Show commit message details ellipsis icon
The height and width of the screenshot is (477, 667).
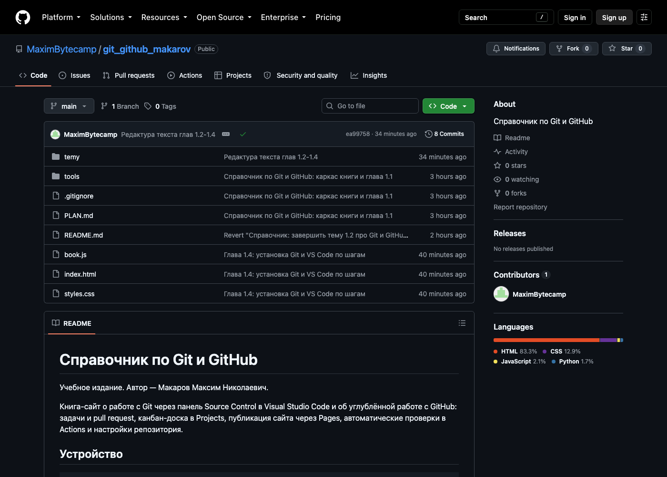coord(226,135)
